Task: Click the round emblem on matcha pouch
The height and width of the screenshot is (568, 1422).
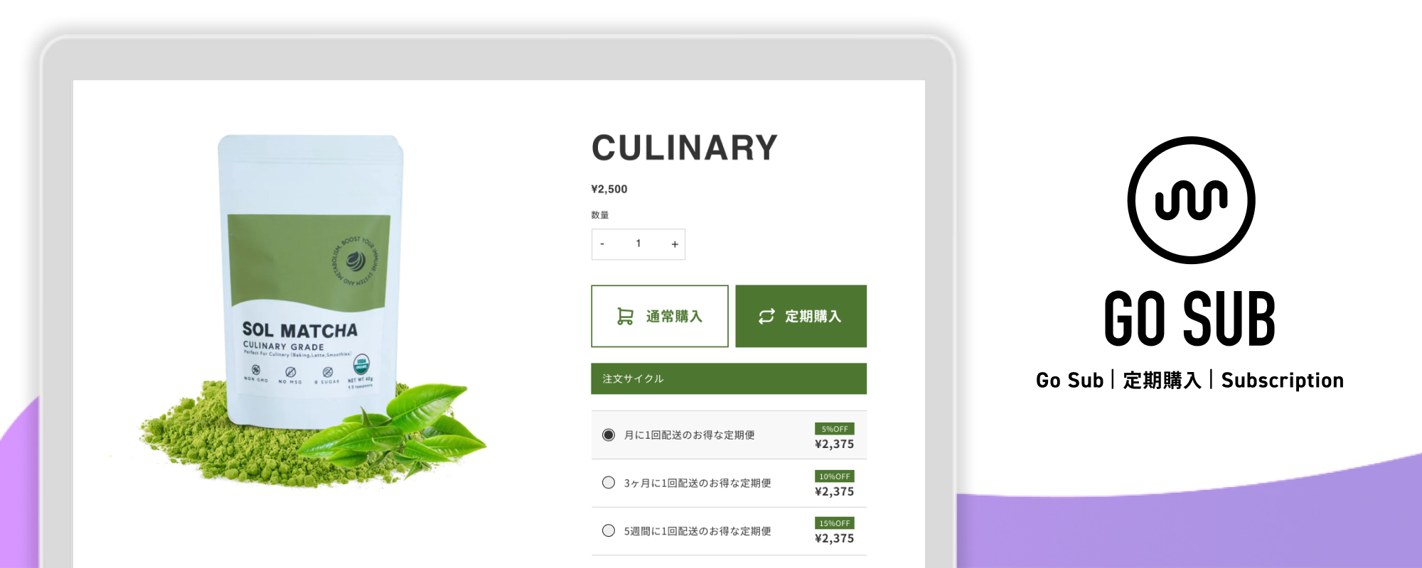Action: pos(355,261)
